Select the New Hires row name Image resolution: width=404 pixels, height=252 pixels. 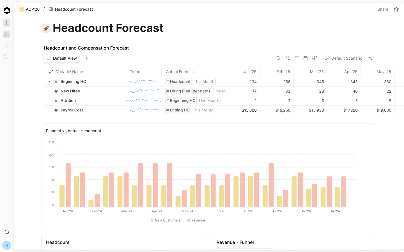(70, 91)
